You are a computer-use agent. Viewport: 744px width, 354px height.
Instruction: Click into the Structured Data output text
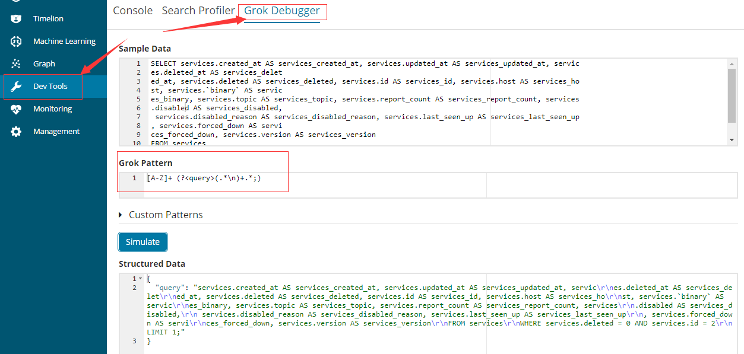point(416,305)
